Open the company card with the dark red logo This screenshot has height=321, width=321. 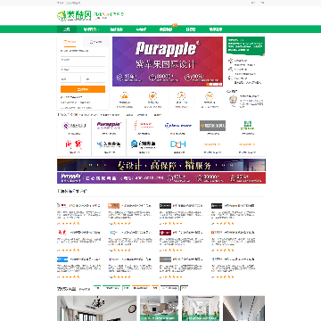pos(182,241)
